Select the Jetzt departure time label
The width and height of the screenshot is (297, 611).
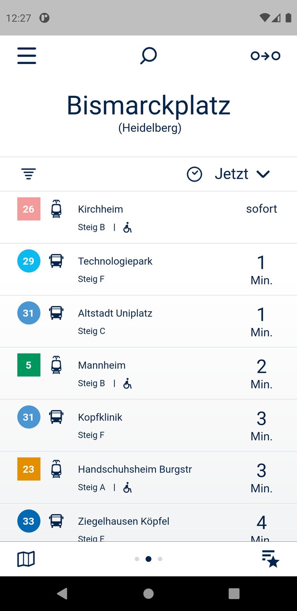pos(231,174)
